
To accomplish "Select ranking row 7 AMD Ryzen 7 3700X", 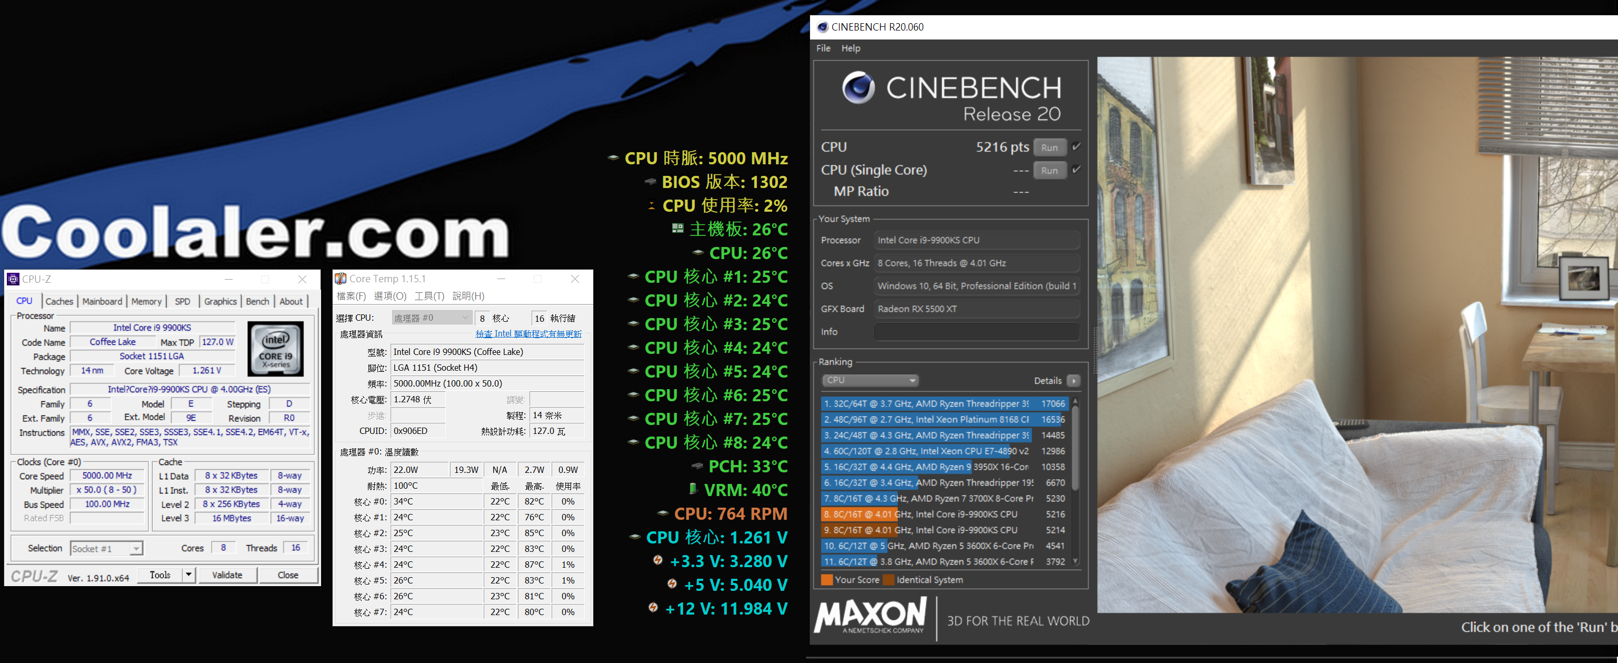I will (x=944, y=498).
